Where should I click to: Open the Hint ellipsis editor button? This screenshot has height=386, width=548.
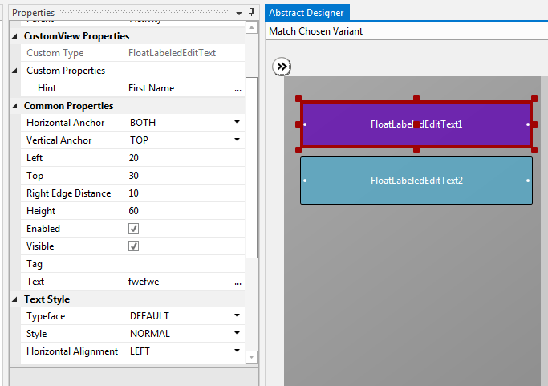click(x=237, y=88)
